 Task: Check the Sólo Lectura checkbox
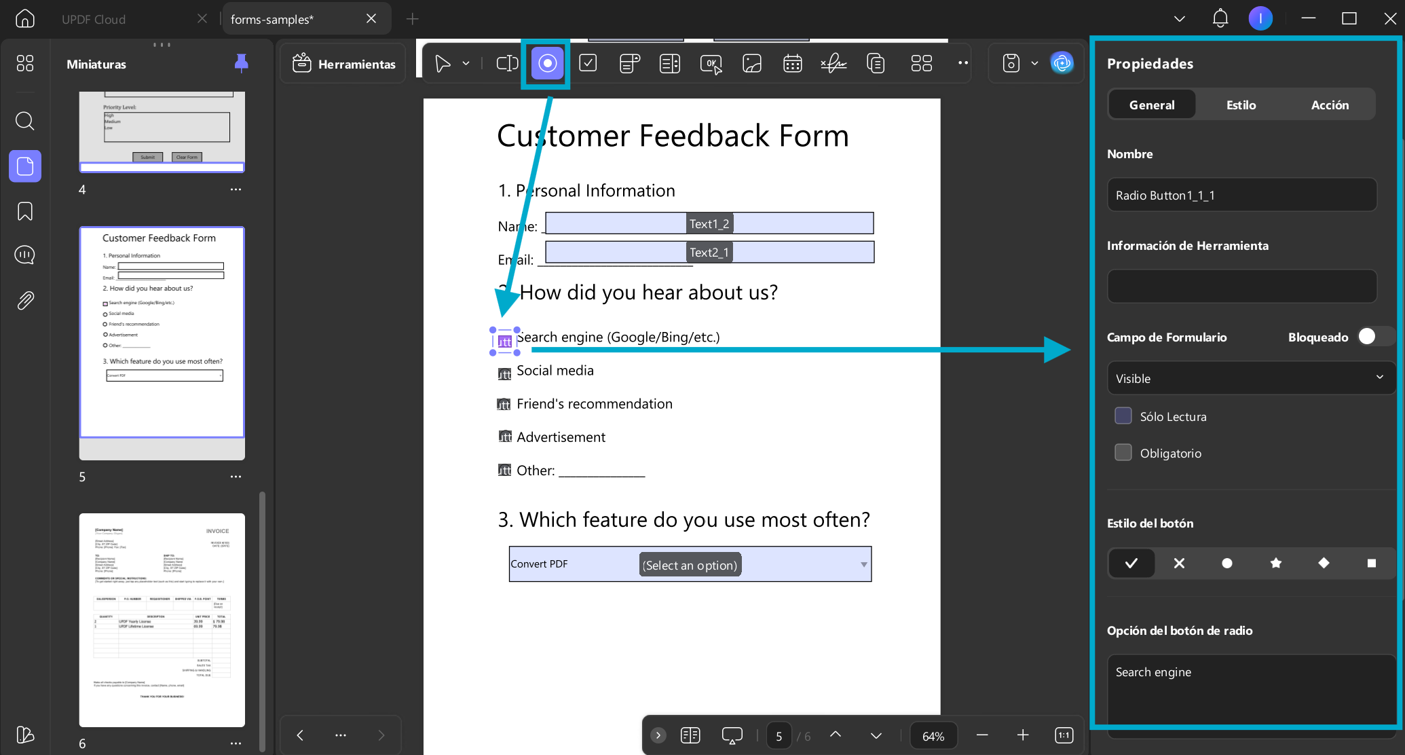(x=1123, y=416)
